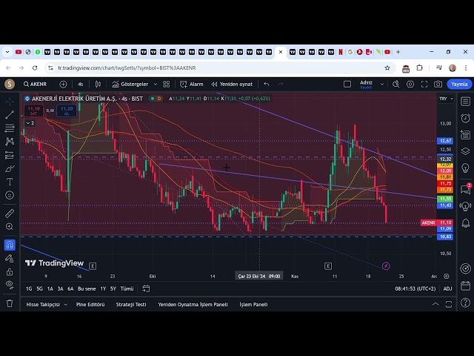
Task: Click the Yayınla publish button
Action: click(459, 84)
